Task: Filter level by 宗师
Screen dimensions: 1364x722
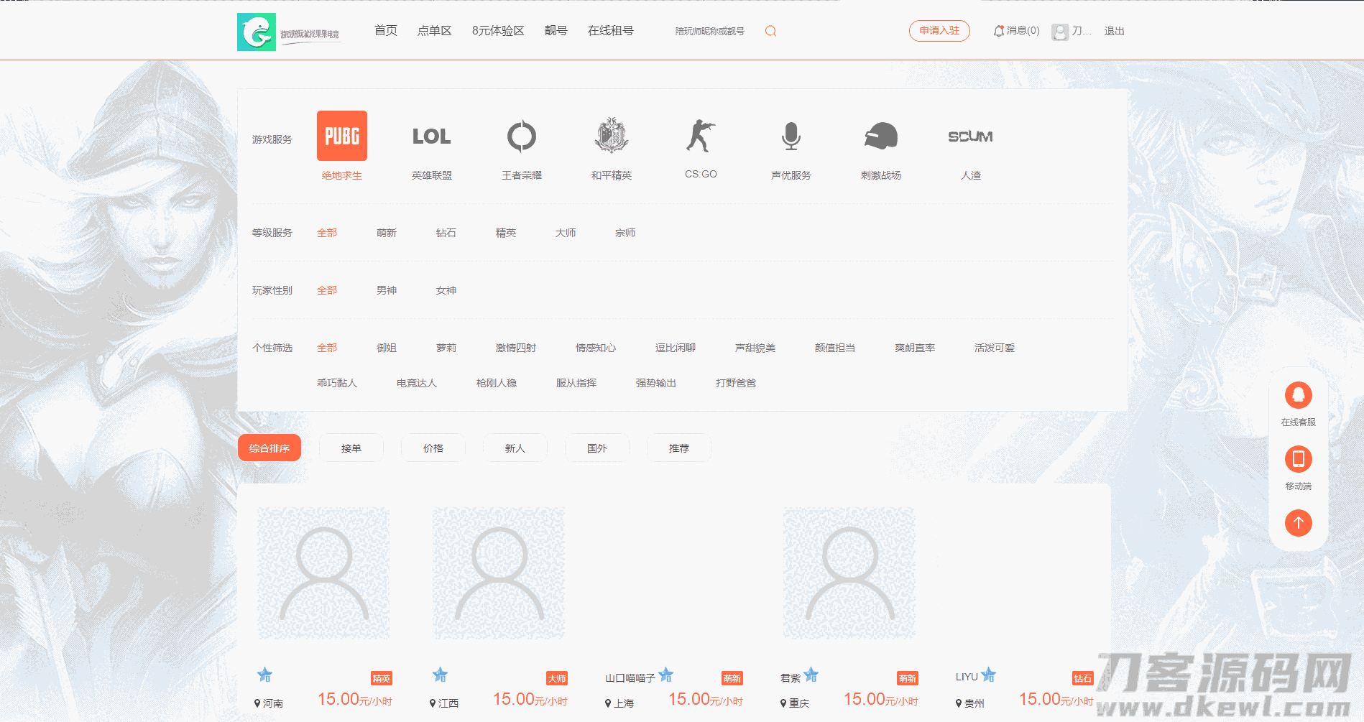Action: click(x=625, y=233)
